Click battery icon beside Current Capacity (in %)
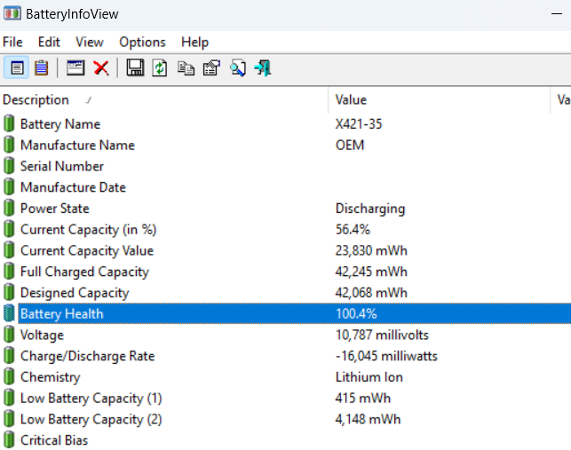The height and width of the screenshot is (450, 571). (x=9, y=229)
